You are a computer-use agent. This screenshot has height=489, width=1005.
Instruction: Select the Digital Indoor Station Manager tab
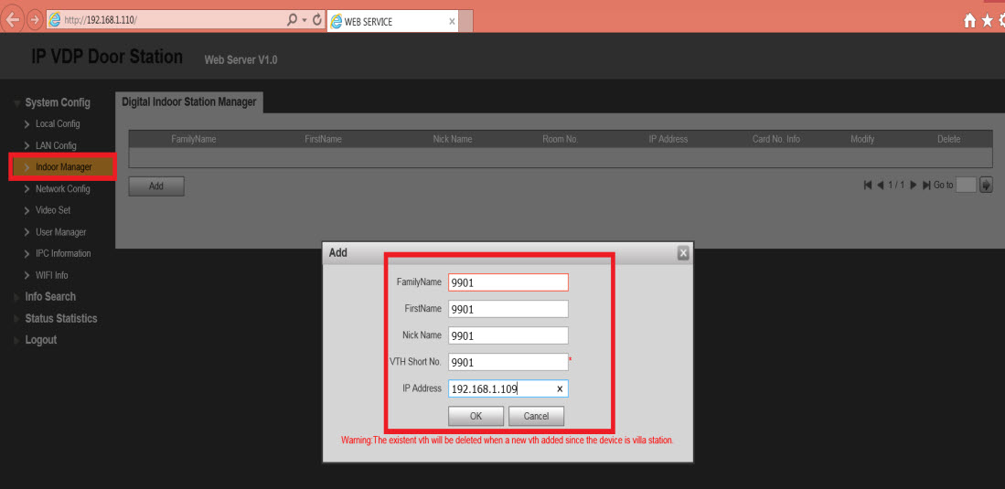(188, 102)
